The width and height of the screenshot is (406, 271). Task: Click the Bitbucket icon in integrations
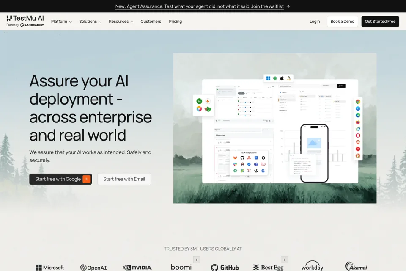pyautogui.click(x=256, y=158)
